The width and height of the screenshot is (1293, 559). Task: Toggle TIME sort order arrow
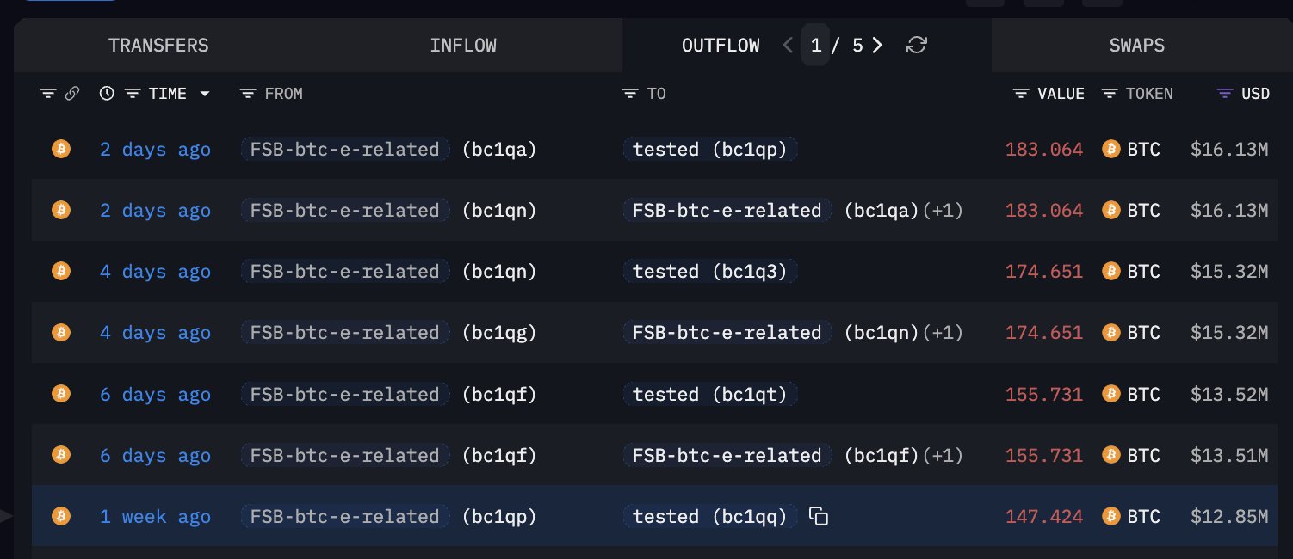pos(205,94)
